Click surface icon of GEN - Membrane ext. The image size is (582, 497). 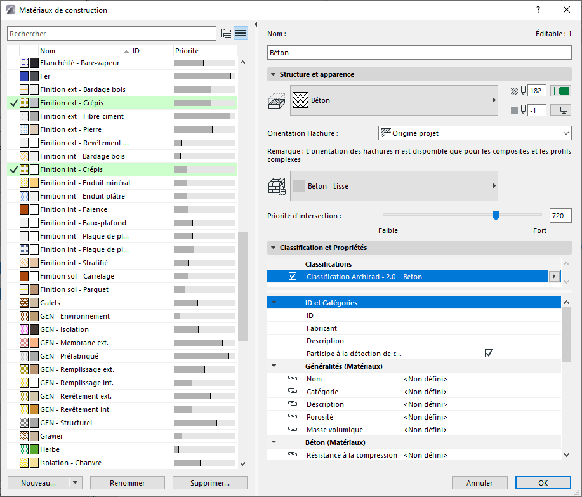pyautogui.click(x=34, y=343)
